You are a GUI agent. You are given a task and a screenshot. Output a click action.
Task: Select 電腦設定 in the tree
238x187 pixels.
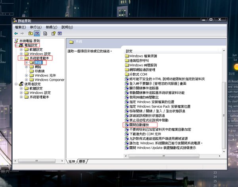click(x=31, y=45)
